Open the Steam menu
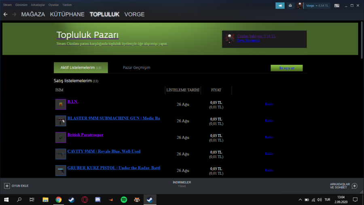364x205 pixels. tap(7, 5)
